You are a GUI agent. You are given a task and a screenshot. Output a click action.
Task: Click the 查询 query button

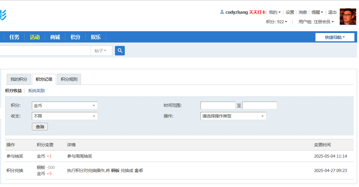[40, 126]
